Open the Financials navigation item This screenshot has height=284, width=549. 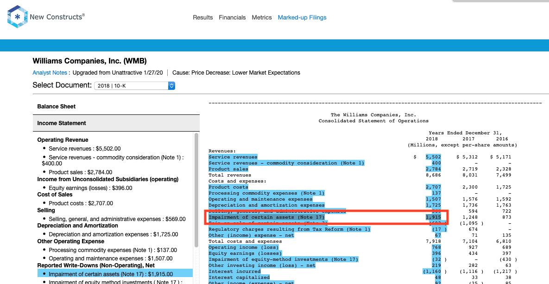pyautogui.click(x=232, y=18)
